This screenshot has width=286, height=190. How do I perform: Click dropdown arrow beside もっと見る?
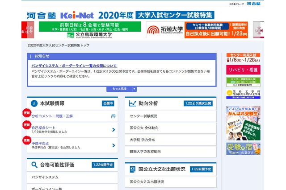(x=135, y=89)
